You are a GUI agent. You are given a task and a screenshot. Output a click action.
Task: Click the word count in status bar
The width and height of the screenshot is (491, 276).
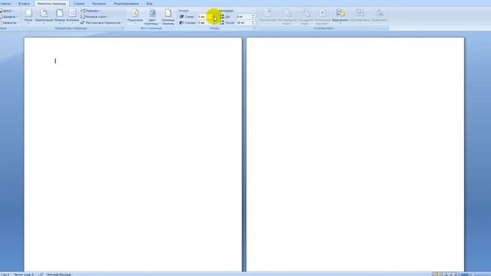coord(24,274)
